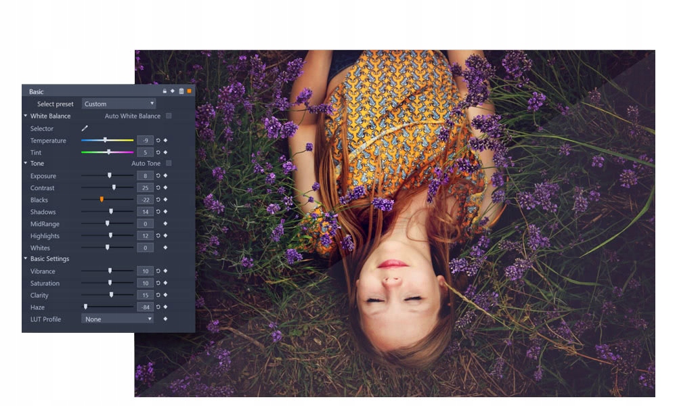The height and width of the screenshot is (406, 677).
Task: Add keyframe for LUT Profile
Action: pyautogui.click(x=165, y=319)
